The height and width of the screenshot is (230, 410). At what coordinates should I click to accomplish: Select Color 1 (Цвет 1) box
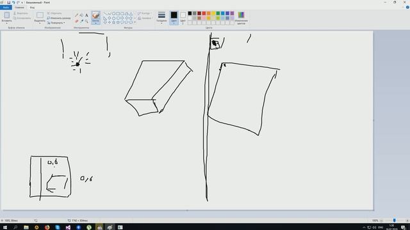(174, 18)
